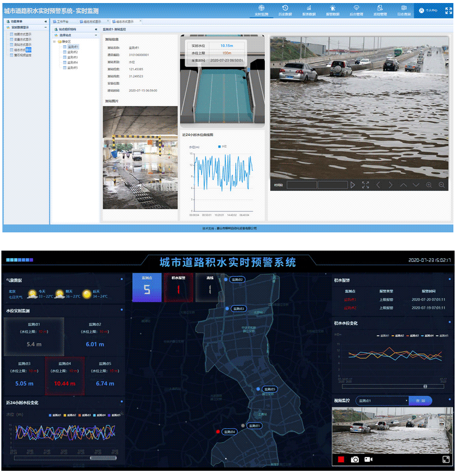Open the 视频监控 station dropdown

[x=382, y=400]
